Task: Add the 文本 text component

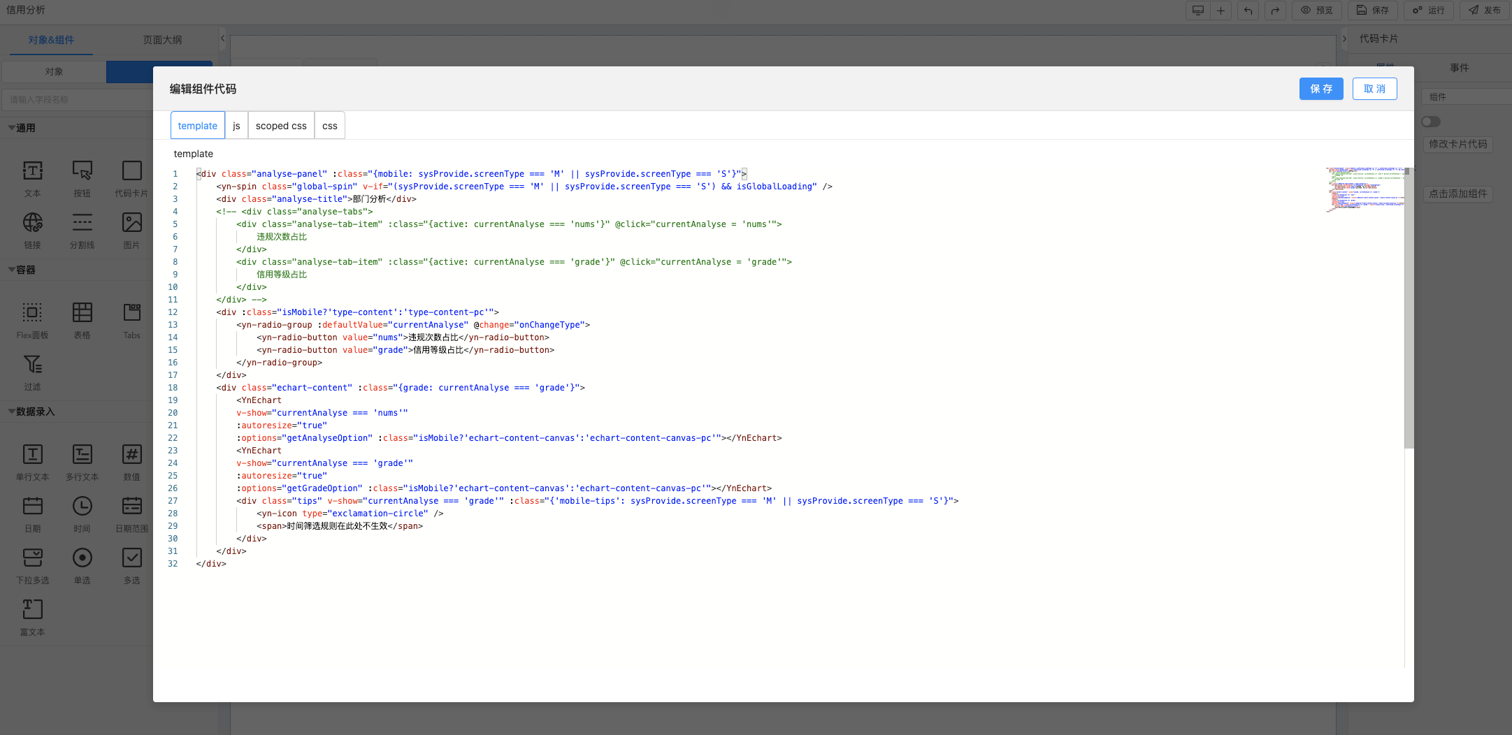Action: 32,179
